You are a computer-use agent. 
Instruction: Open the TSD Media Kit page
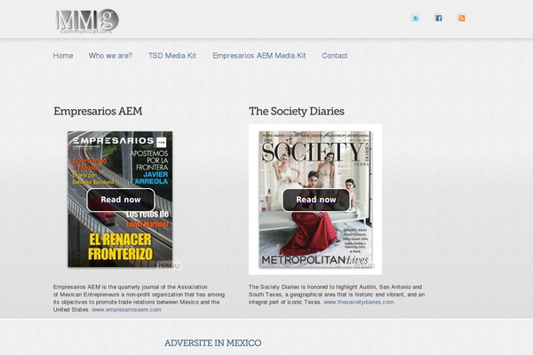[x=172, y=56]
